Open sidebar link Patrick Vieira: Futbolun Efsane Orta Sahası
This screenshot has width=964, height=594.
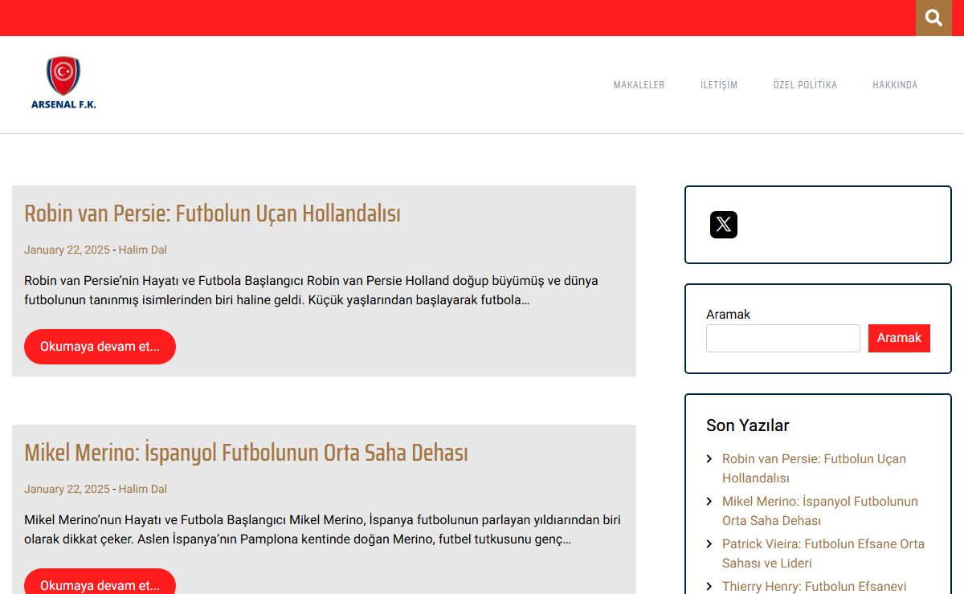point(823,554)
